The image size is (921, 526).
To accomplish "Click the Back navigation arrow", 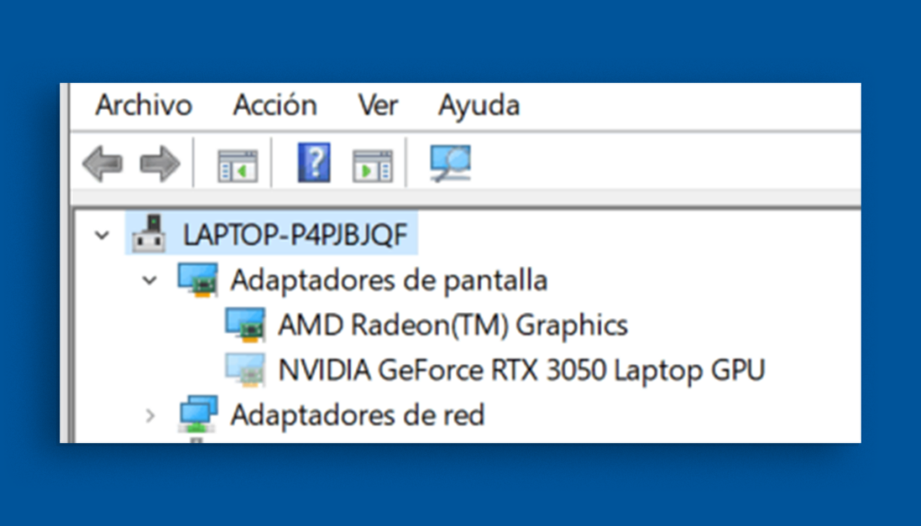I will point(103,162).
